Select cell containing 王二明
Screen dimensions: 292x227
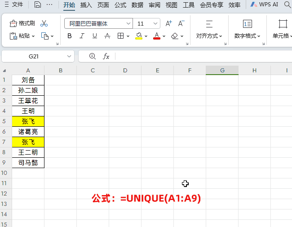click(28, 152)
